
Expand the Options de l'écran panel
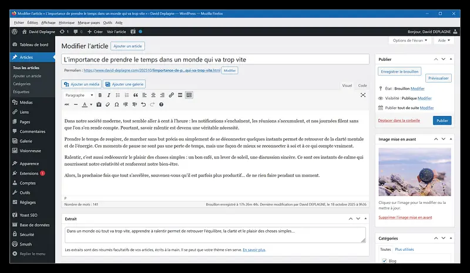click(409, 40)
